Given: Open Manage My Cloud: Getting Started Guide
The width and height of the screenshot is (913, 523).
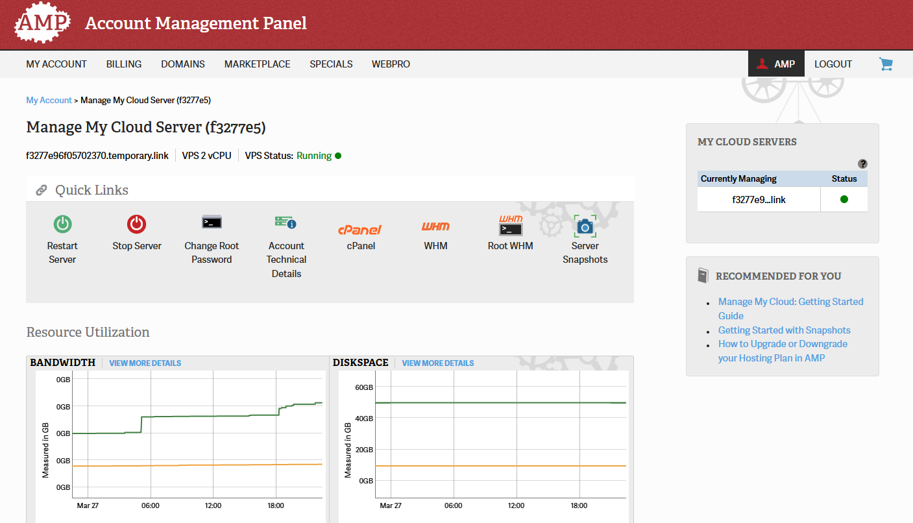Looking at the screenshot, I should point(790,309).
